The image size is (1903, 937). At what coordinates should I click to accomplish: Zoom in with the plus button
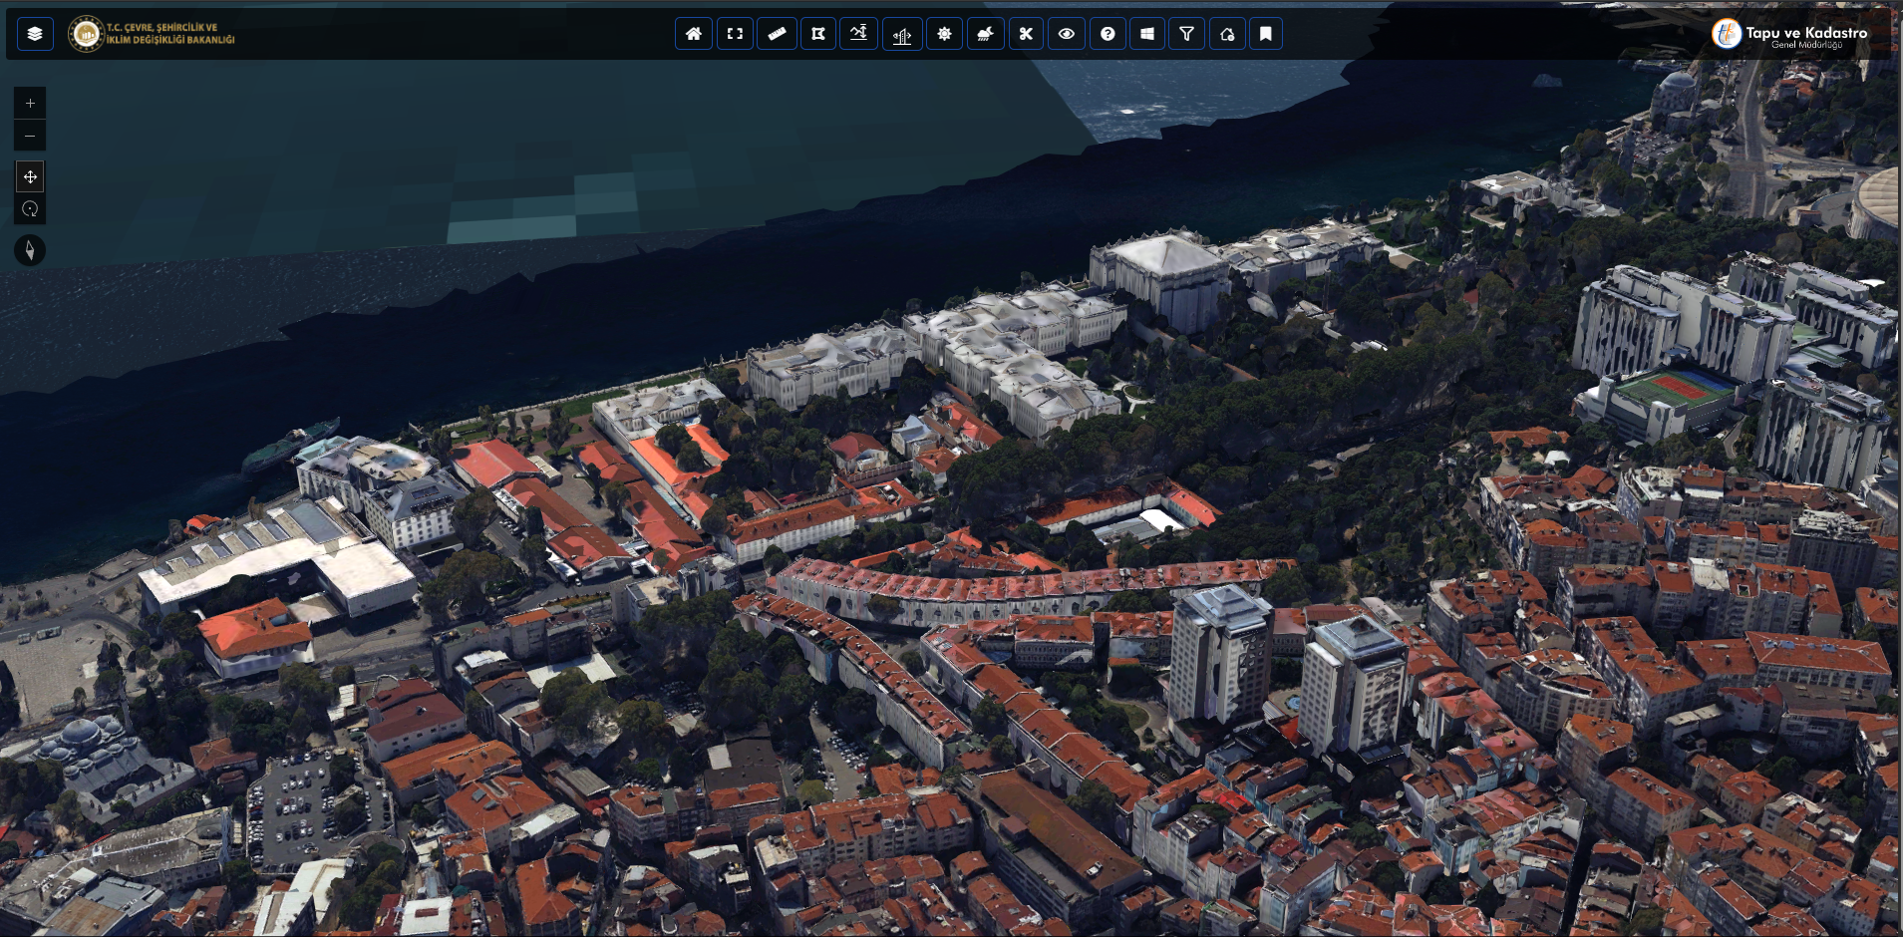pyautogui.click(x=30, y=103)
